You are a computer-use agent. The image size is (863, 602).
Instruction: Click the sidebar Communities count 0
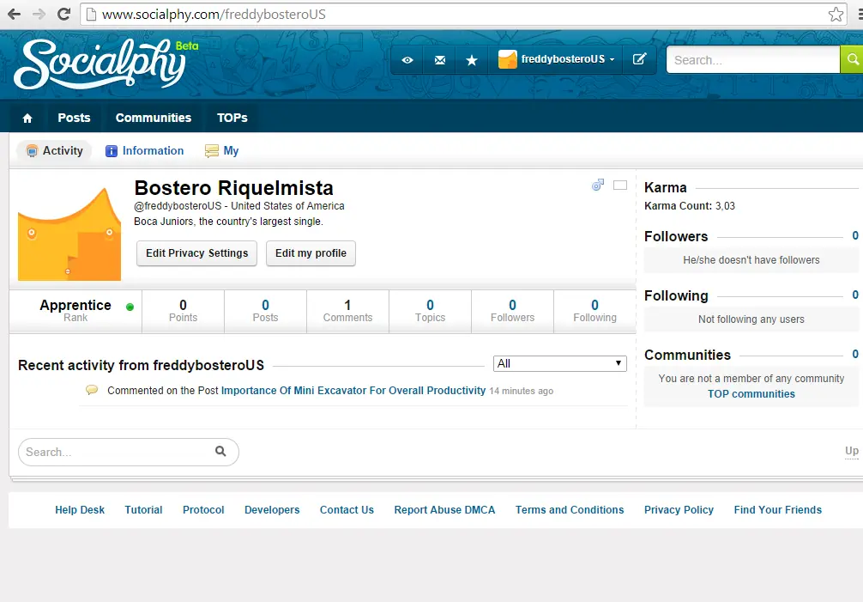point(854,354)
